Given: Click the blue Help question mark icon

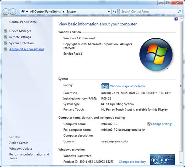Looking at the screenshot, I should point(176,19).
